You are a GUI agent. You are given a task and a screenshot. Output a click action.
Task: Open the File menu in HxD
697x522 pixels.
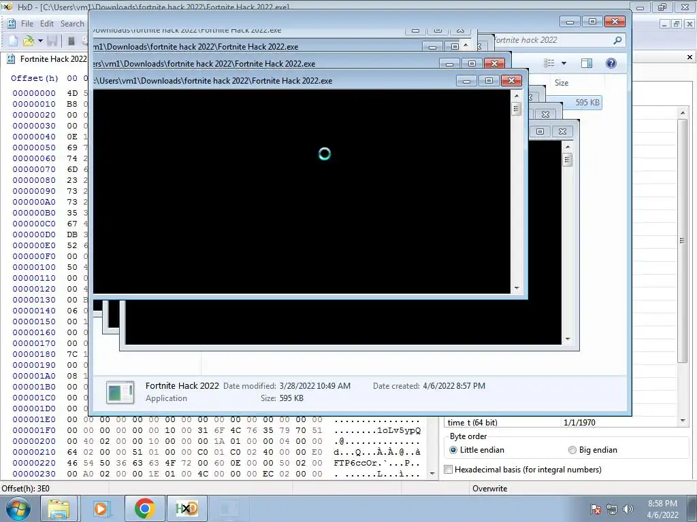click(27, 24)
